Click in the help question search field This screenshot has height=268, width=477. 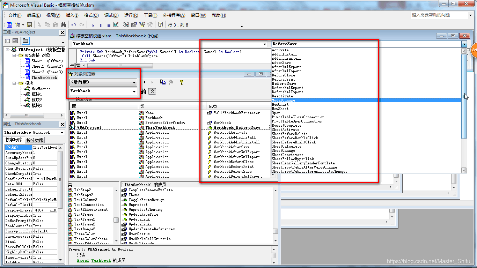pyautogui.click(x=439, y=15)
